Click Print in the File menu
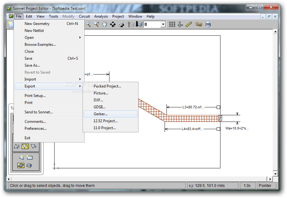Viewport: 287px width, 198px height. click(x=49, y=103)
